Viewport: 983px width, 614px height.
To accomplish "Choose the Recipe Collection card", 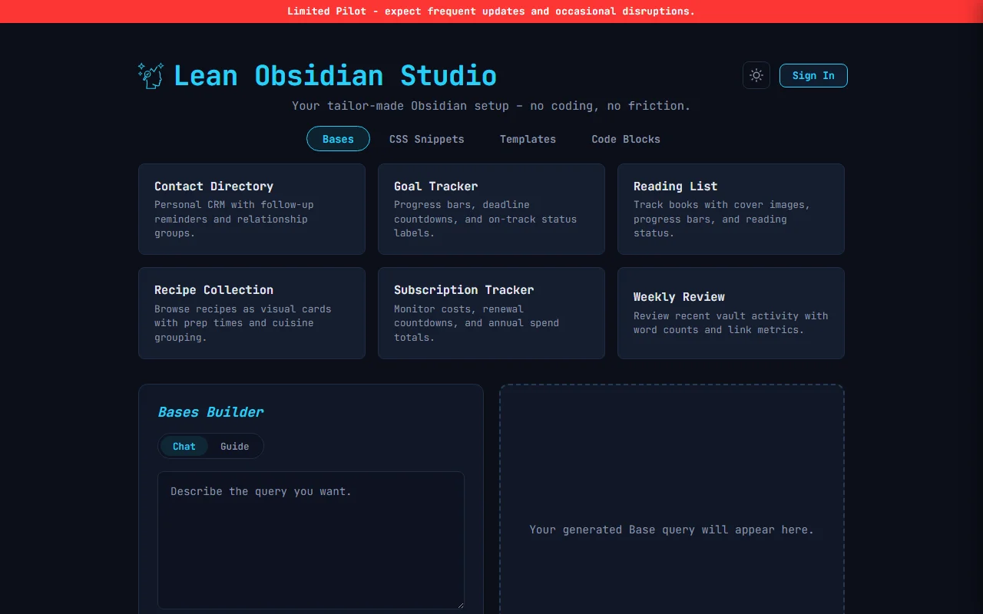I will [251, 313].
